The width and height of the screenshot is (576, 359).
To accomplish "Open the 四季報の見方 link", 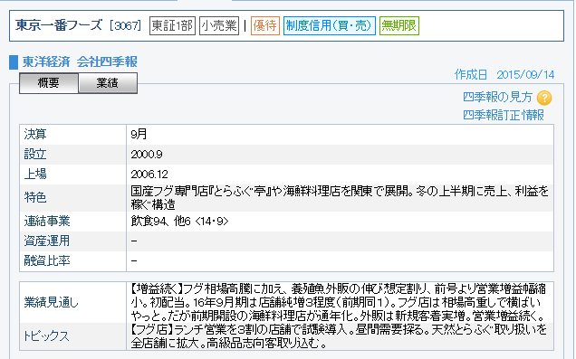I will (498, 97).
